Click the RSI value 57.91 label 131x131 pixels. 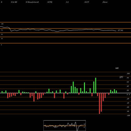[121, 30]
